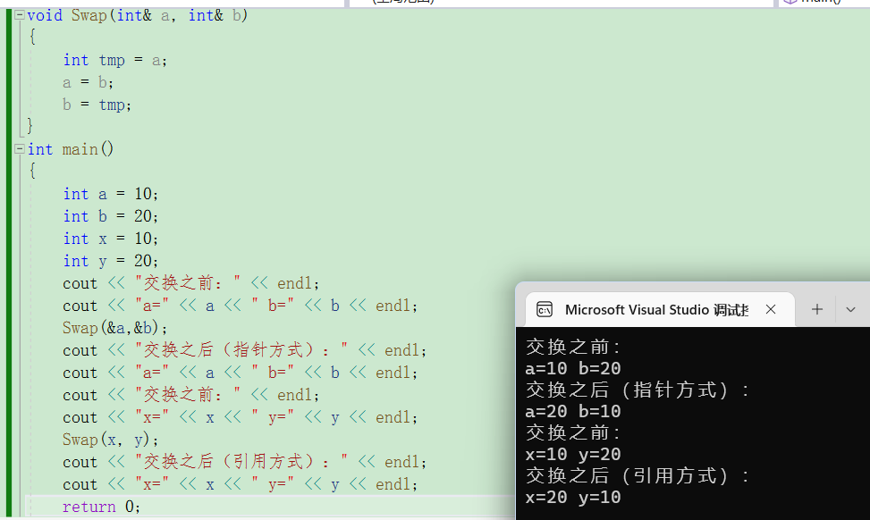Collapse the Swap function using its fold marker
Screen dimensions: 870x520
(19, 15)
